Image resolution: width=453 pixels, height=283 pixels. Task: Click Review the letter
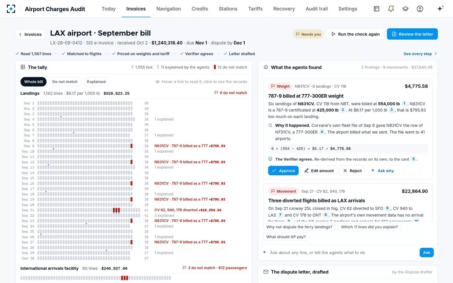click(412, 34)
